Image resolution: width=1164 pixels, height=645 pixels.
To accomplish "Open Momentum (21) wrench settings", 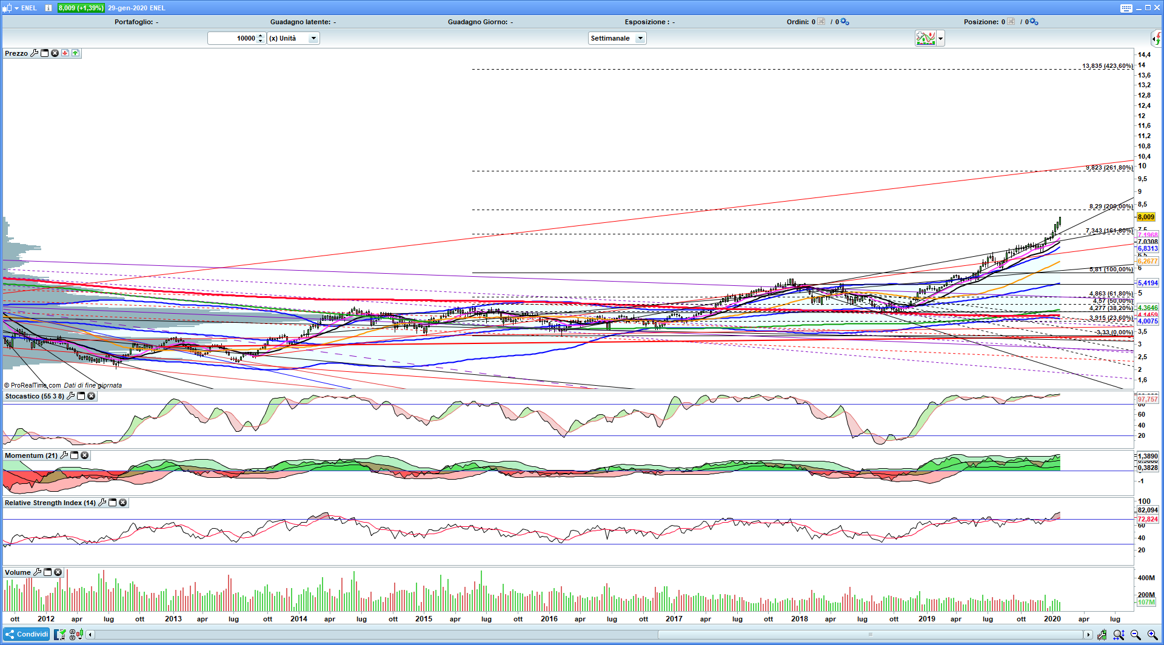I will 64,455.
